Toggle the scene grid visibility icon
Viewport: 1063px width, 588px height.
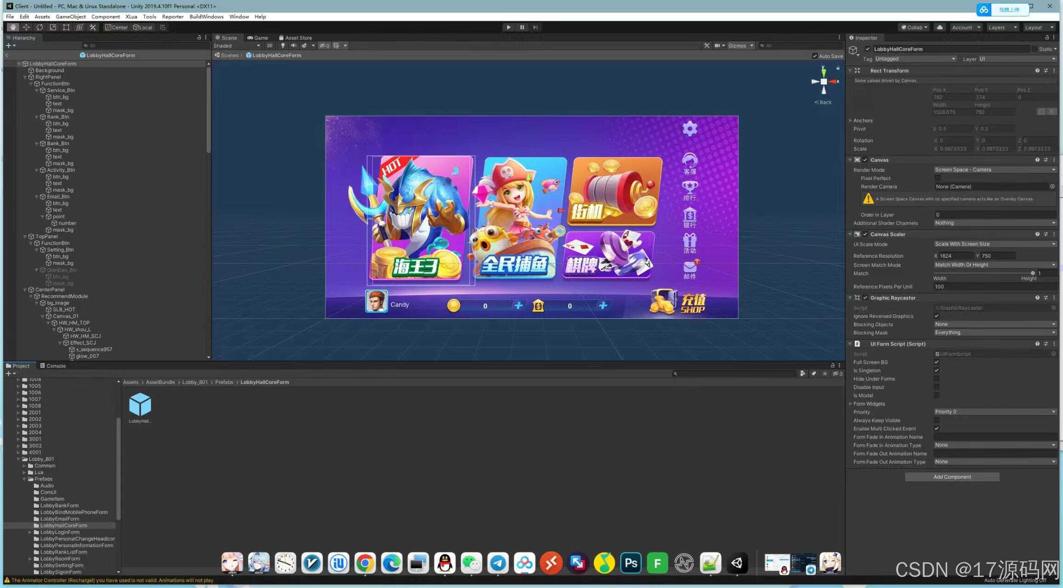337,45
